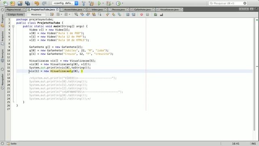This screenshot has height=146, width=259.
Task: Click the Undo icon
Action: click(x=37, y=3)
